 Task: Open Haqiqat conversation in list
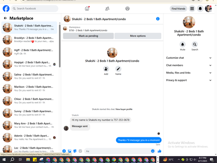coord(29,64)
